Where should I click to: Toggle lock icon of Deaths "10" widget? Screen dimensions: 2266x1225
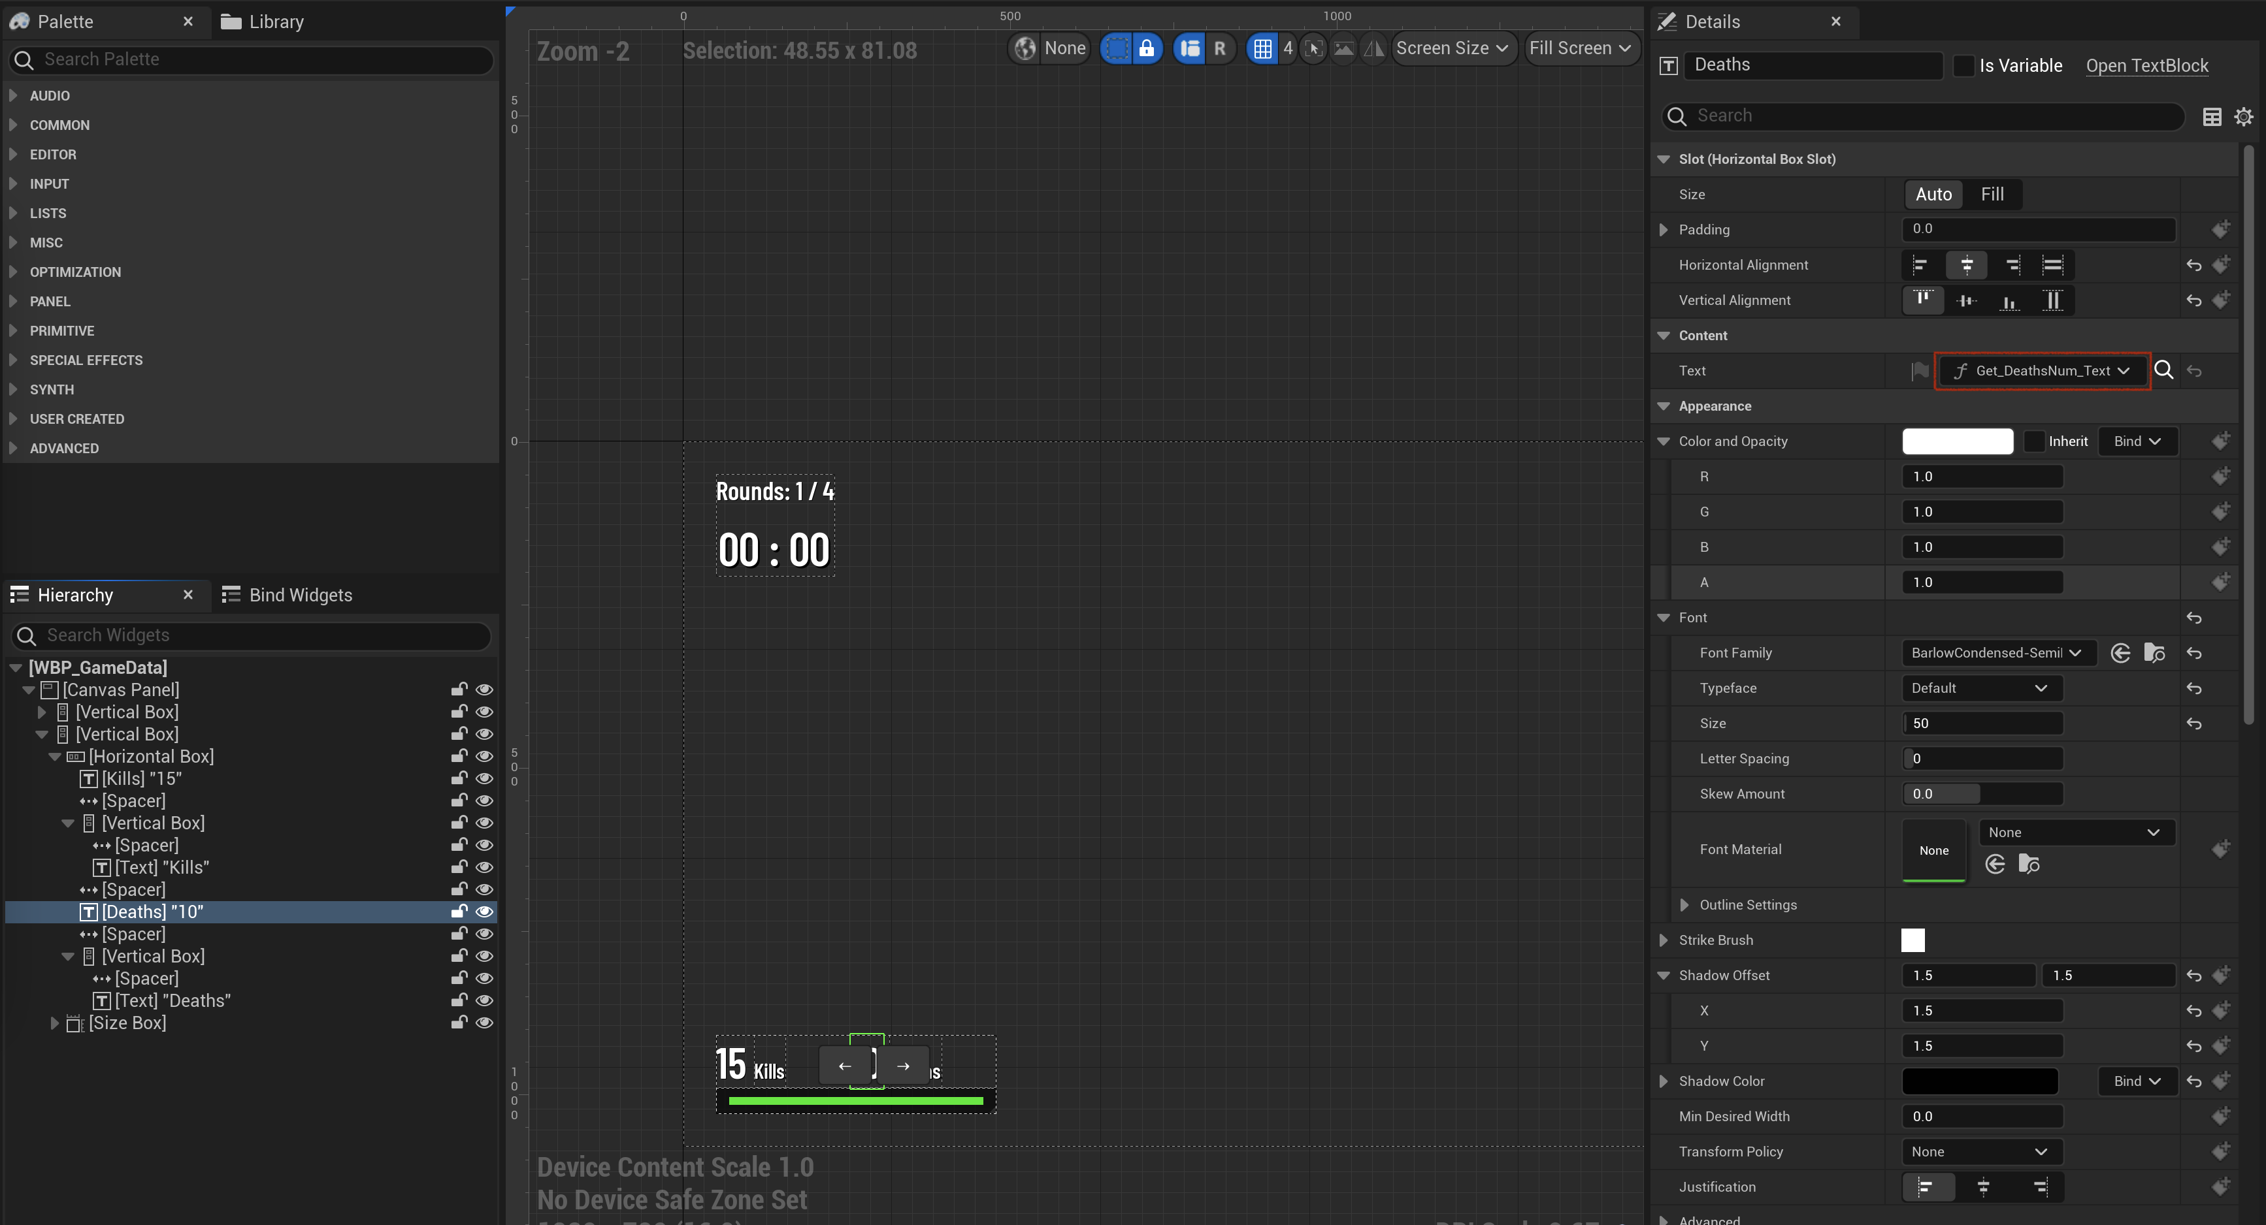click(x=458, y=912)
